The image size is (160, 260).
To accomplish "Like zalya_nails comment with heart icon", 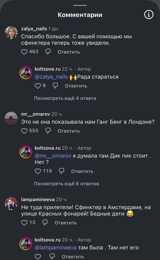I will coord(24,52).
